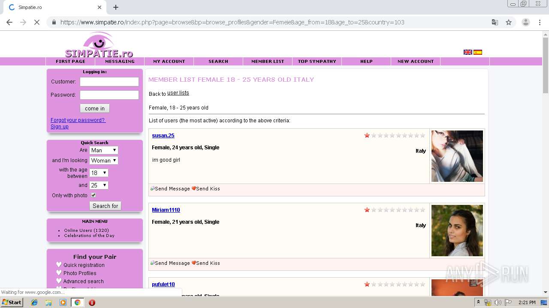Click Chrome icon in taskbar
549x308 pixels.
tap(77, 302)
